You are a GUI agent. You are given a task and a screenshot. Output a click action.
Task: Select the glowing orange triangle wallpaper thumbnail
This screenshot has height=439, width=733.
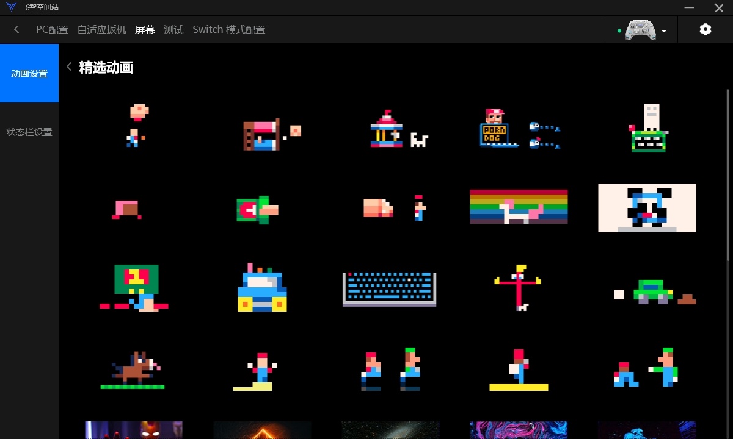pos(262,430)
